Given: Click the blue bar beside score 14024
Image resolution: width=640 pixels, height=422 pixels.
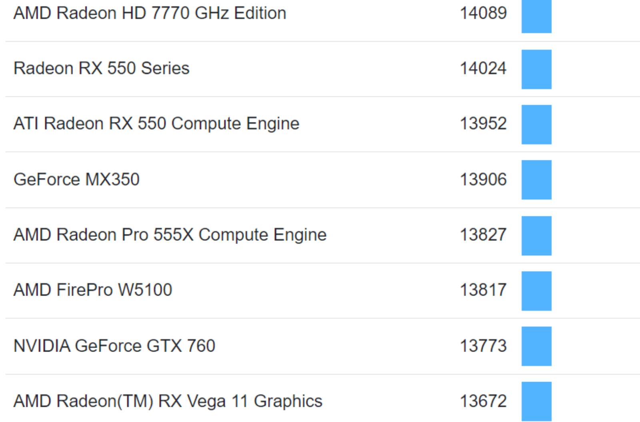Looking at the screenshot, I should tap(536, 69).
